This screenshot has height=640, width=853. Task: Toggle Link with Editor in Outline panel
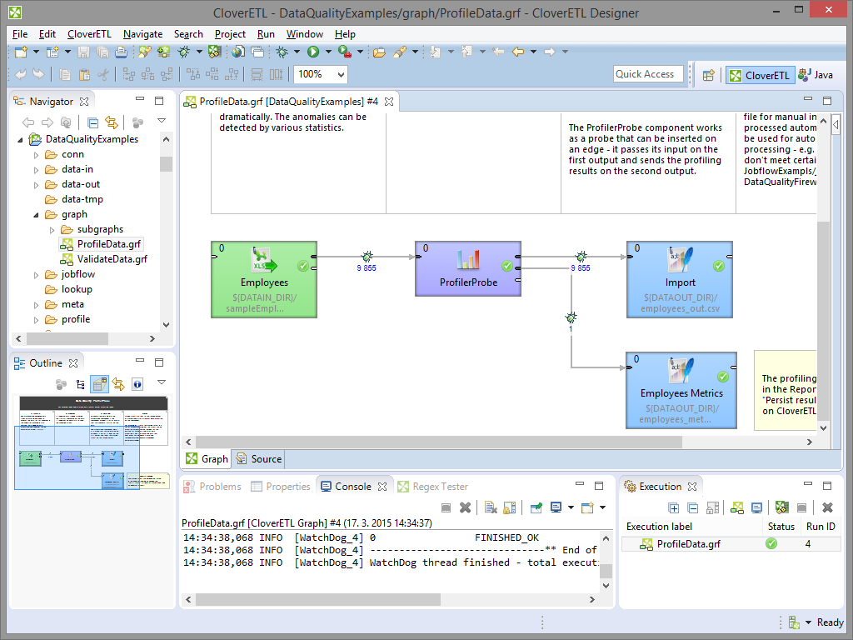pyautogui.click(x=118, y=384)
